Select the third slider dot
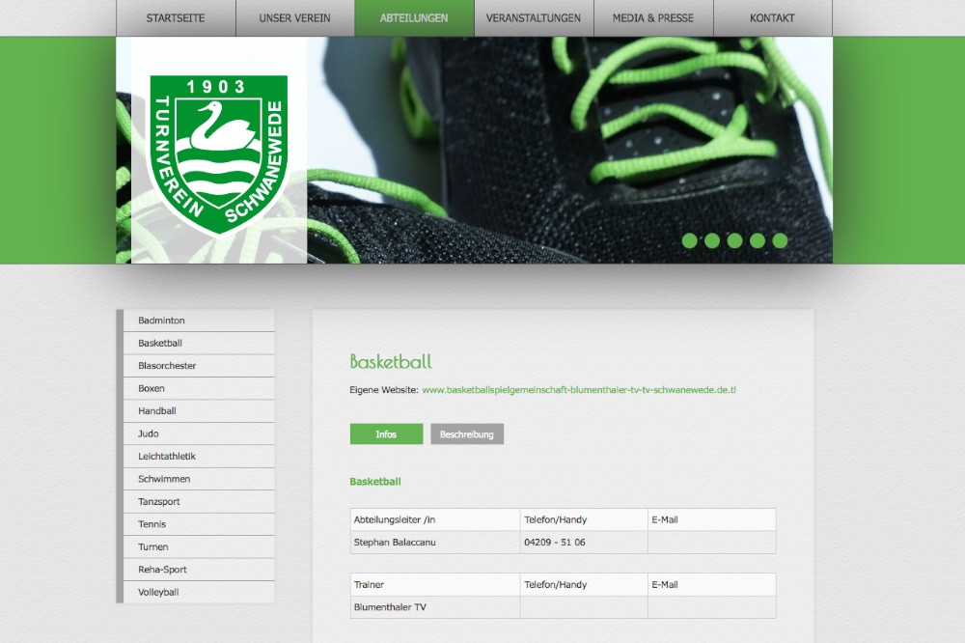Image resolution: width=965 pixels, height=643 pixels. coord(734,240)
